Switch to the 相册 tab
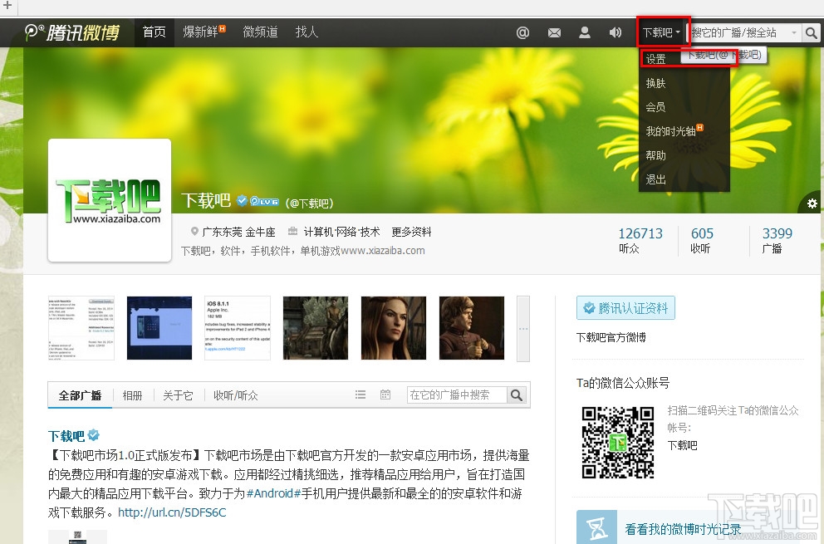Image resolution: width=824 pixels, height=544 pixels. point(132,395)
